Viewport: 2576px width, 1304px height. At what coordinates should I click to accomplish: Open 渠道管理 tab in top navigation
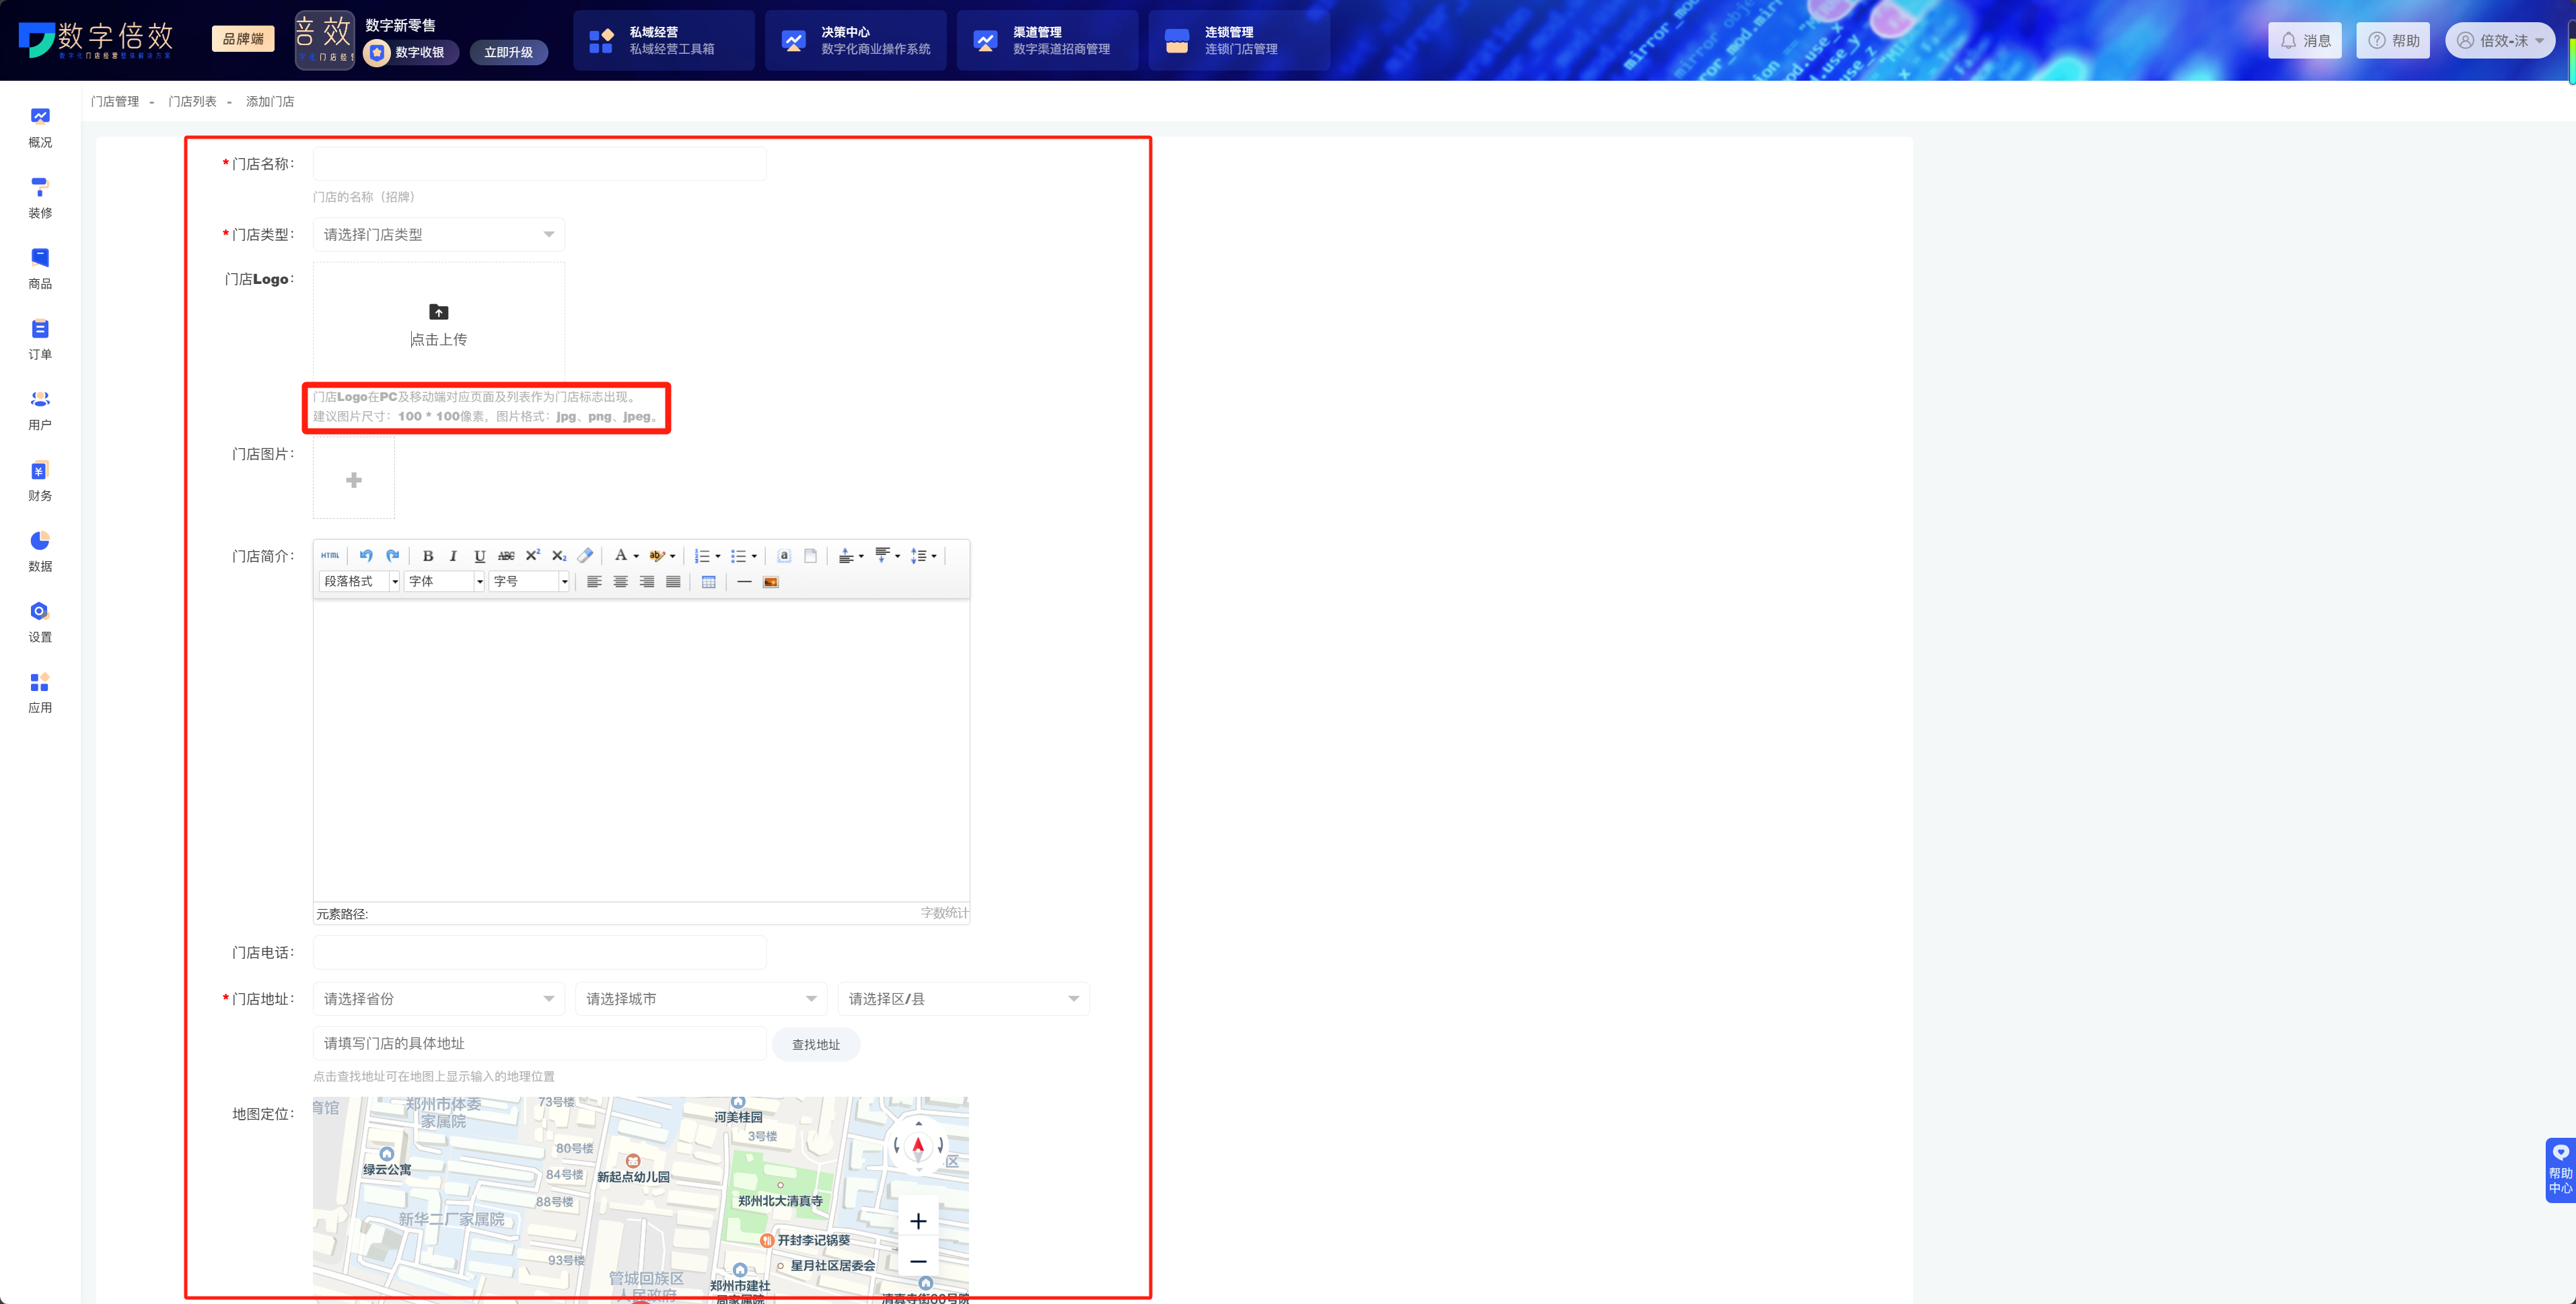1048,40
